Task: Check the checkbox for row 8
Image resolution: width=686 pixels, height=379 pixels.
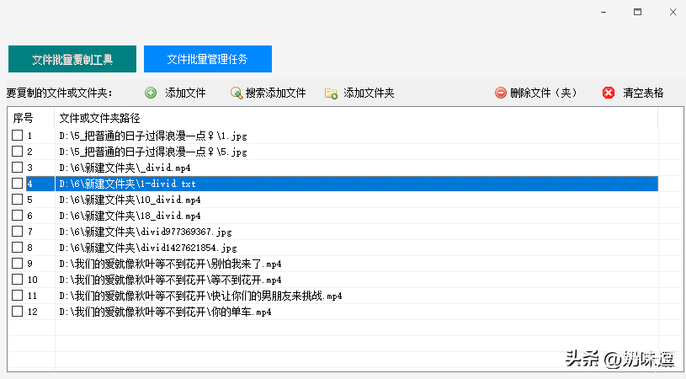Action: 17,248
